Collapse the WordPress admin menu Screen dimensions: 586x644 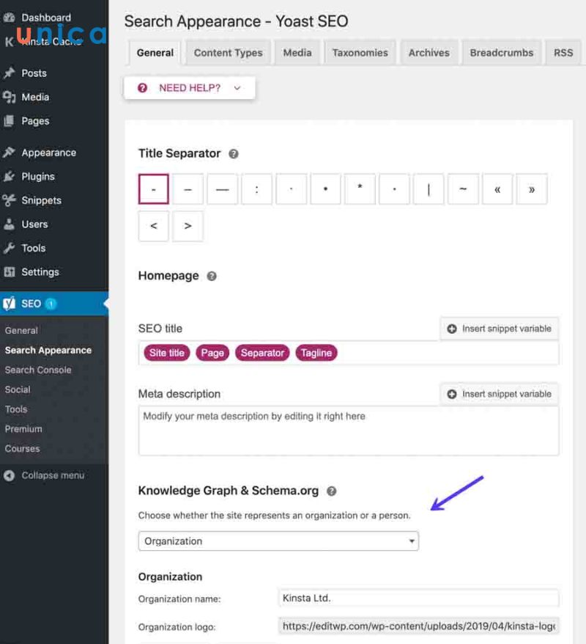[9, 475]
